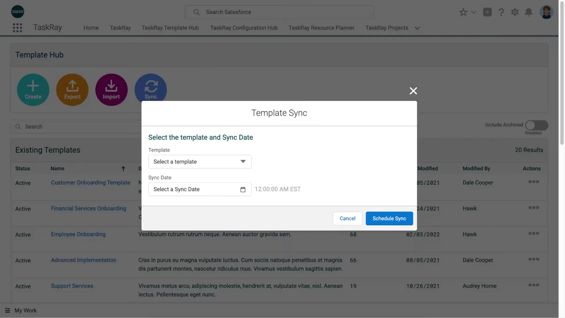Click the Export template circle
This screenshot has height=318, width=565.
click(x=72, y=90)
